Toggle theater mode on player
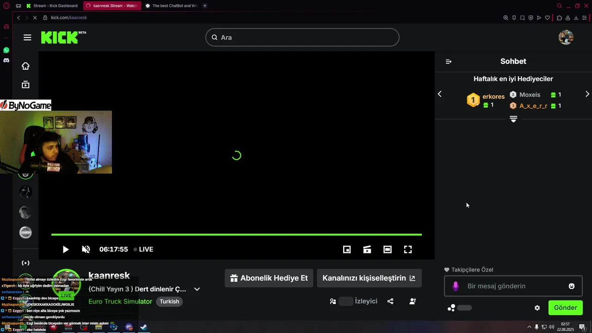The image size is (592, 333). [x=388, y=249]
